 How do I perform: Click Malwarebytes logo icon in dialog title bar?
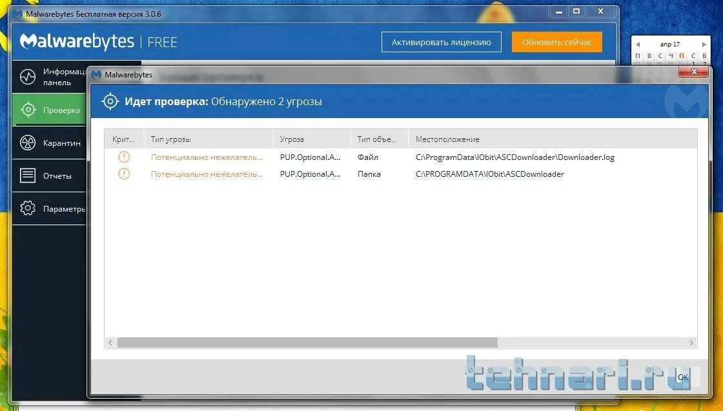96,75
